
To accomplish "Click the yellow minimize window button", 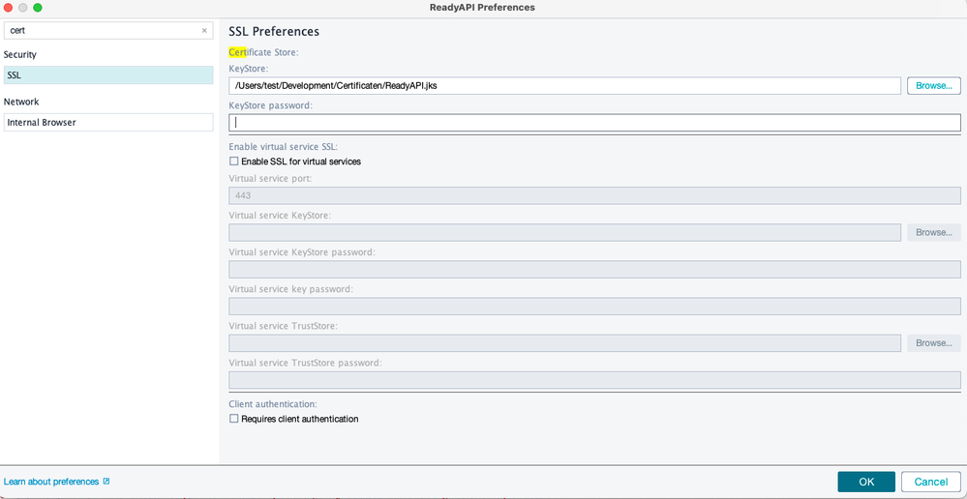I will (x=23, y=8).
